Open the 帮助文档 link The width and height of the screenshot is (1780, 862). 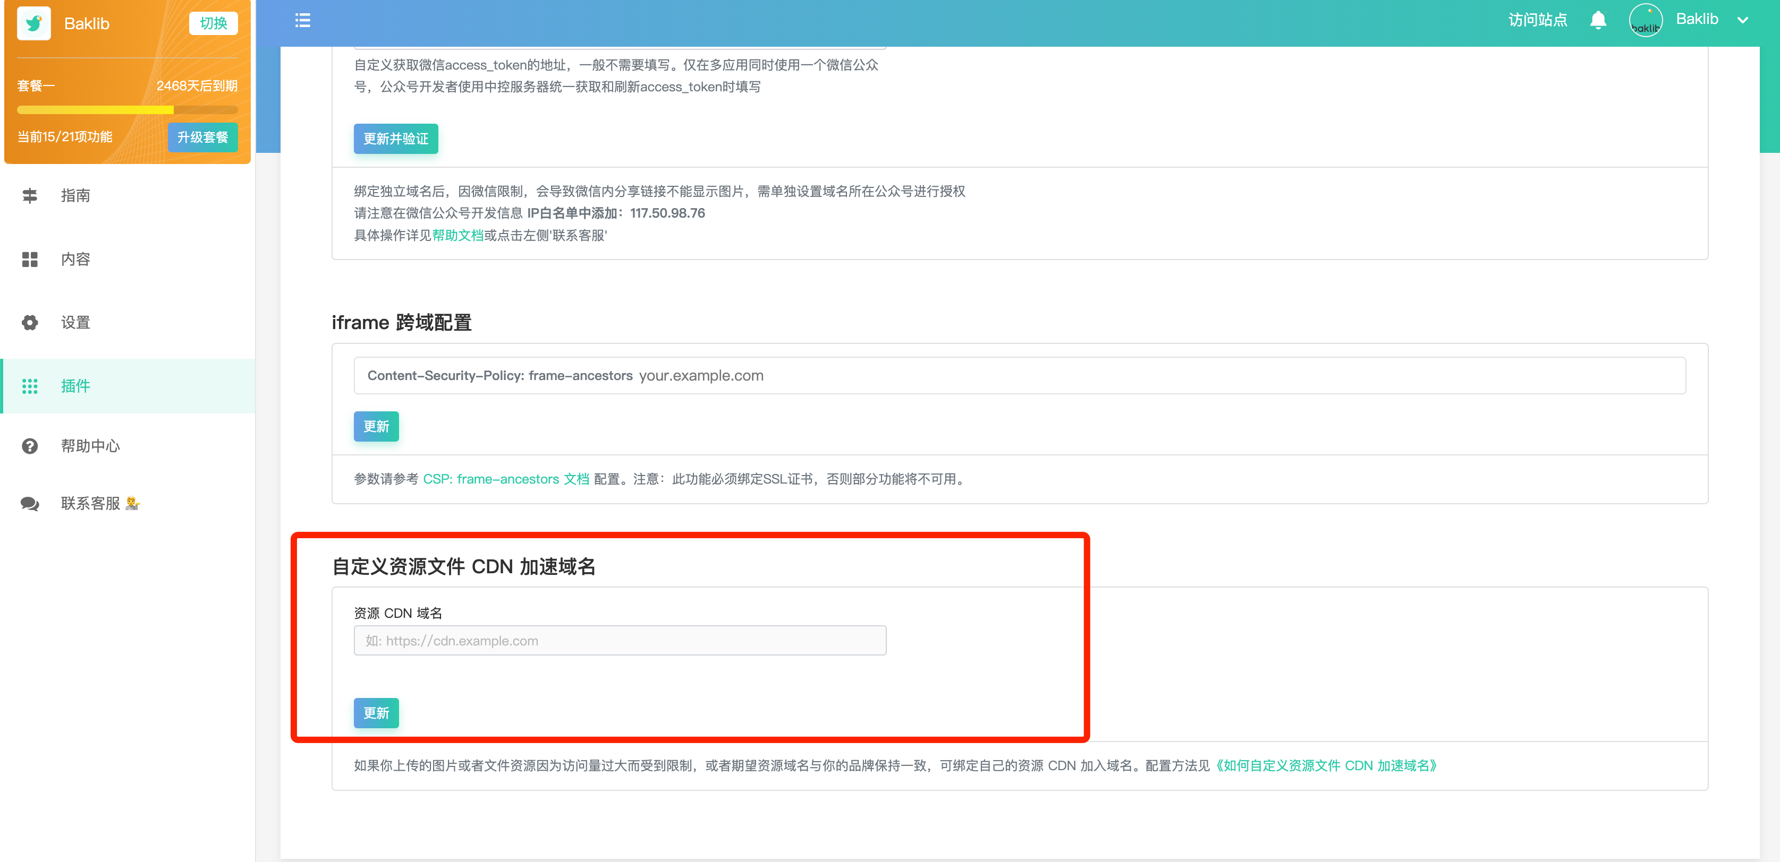click(x=458, y=235)
